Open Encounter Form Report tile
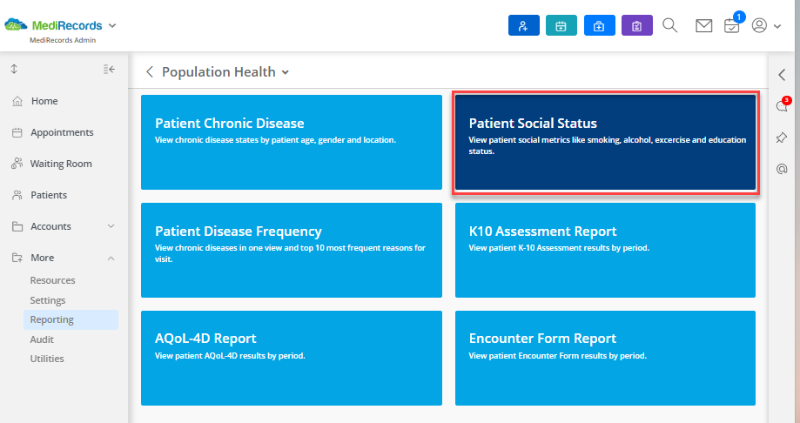This screenshot has width=800, height=423. (x=605, y=359)
